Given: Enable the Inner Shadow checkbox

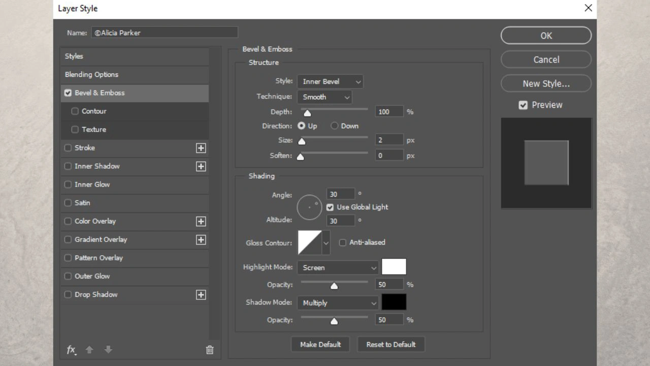Looking at the screenshot, I should 68,166.
